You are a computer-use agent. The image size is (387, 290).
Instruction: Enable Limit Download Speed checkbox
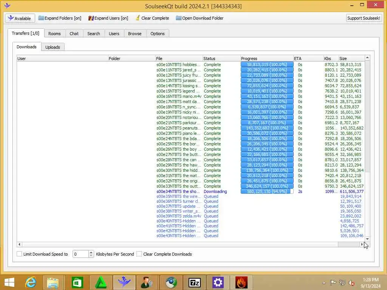(19, 254)
